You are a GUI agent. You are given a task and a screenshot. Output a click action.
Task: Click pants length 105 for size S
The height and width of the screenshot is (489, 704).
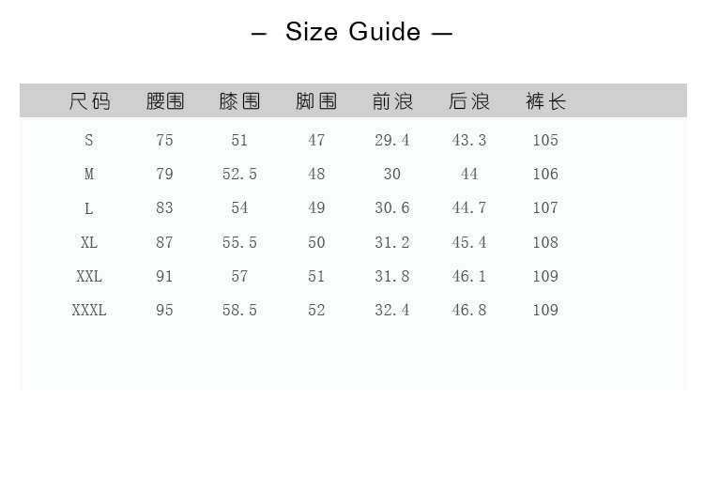pos(545,140)
